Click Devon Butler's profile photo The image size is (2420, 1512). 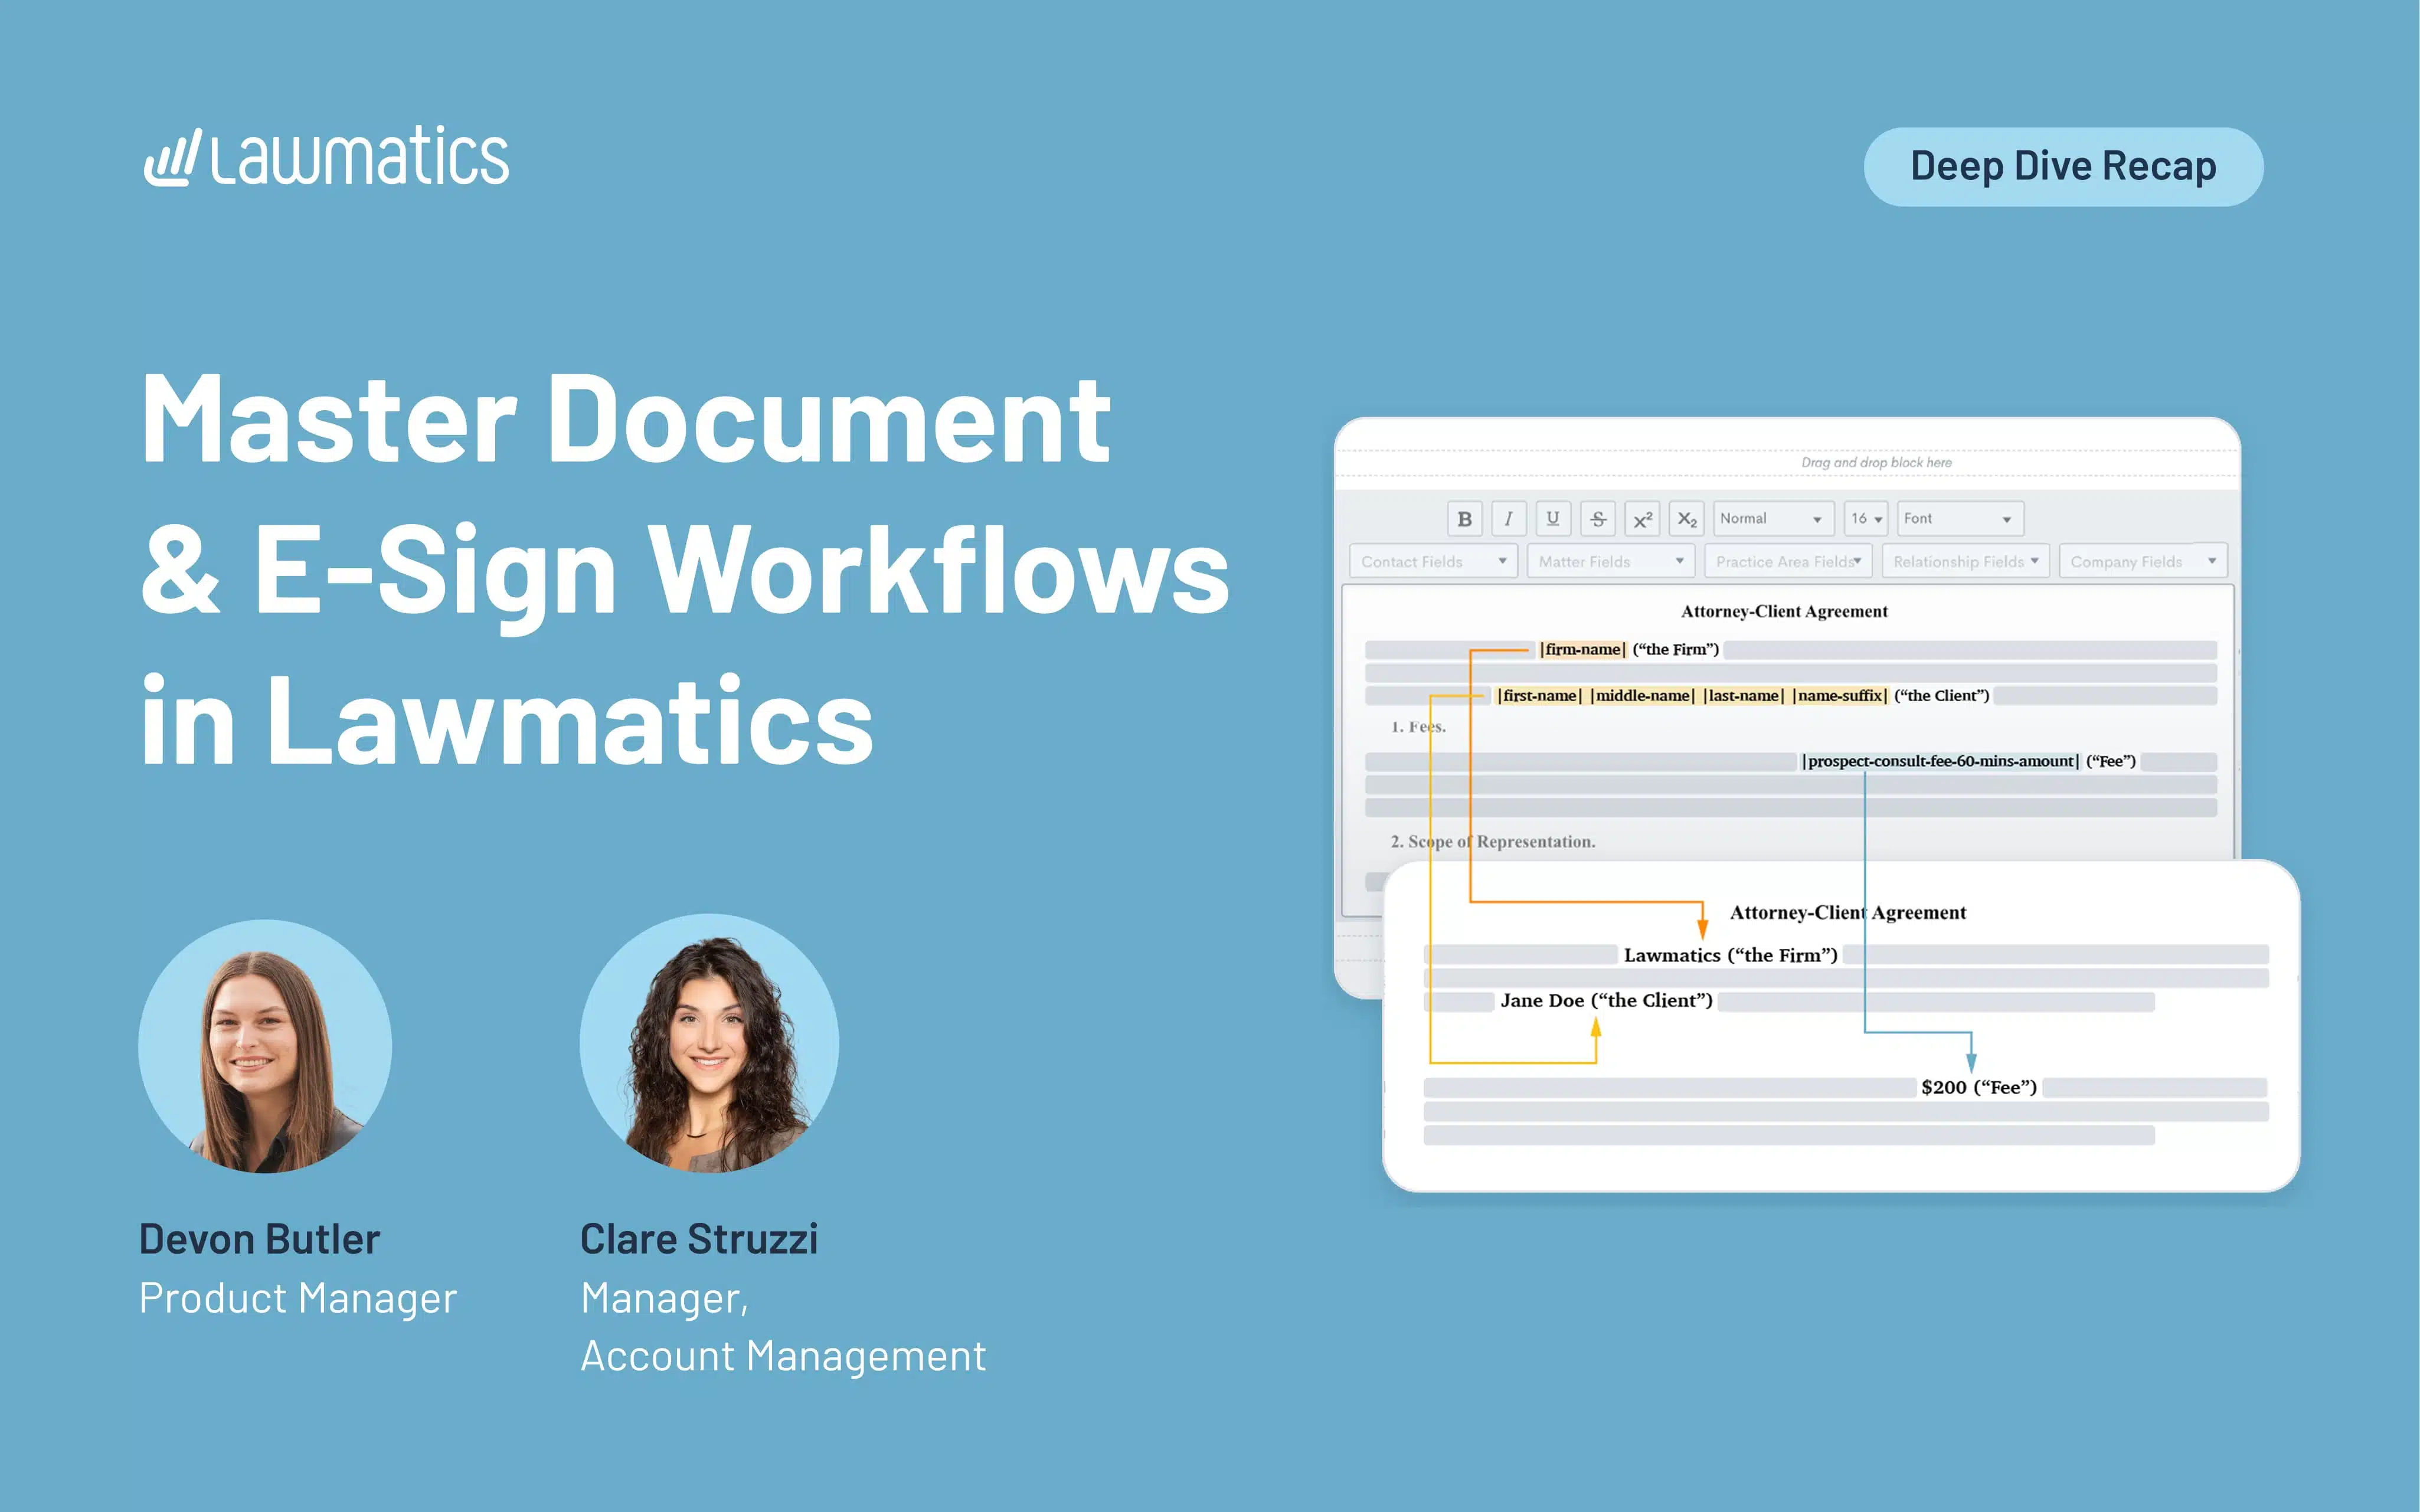265,1046
